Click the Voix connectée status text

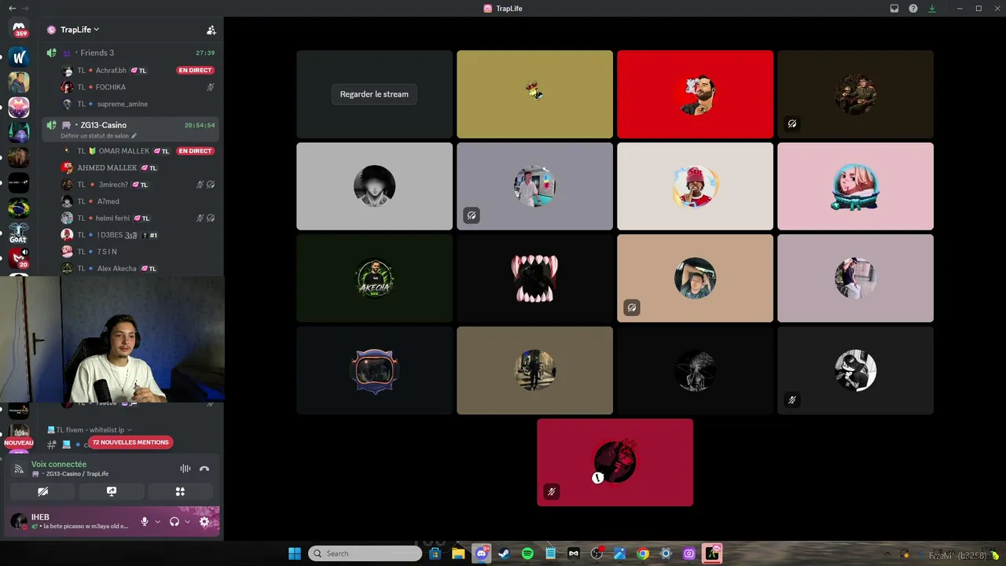pyautogui.click(x=59, y=465)
